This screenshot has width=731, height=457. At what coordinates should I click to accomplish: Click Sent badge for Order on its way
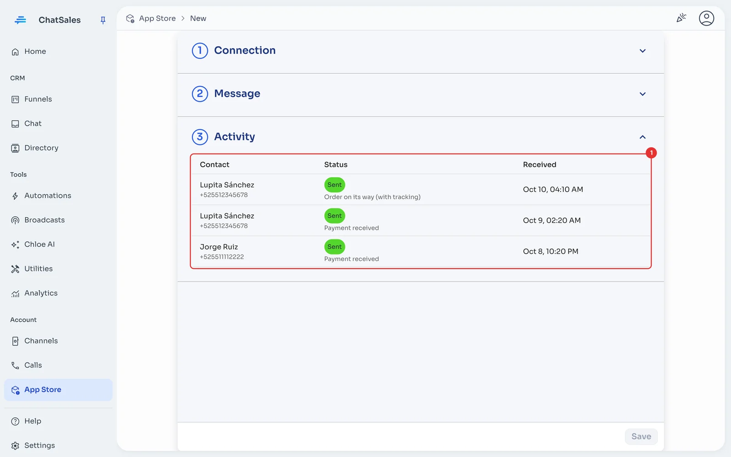[x=334, y=185]
